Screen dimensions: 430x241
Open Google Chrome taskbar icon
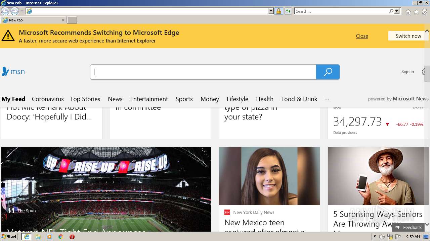[60, 237]
